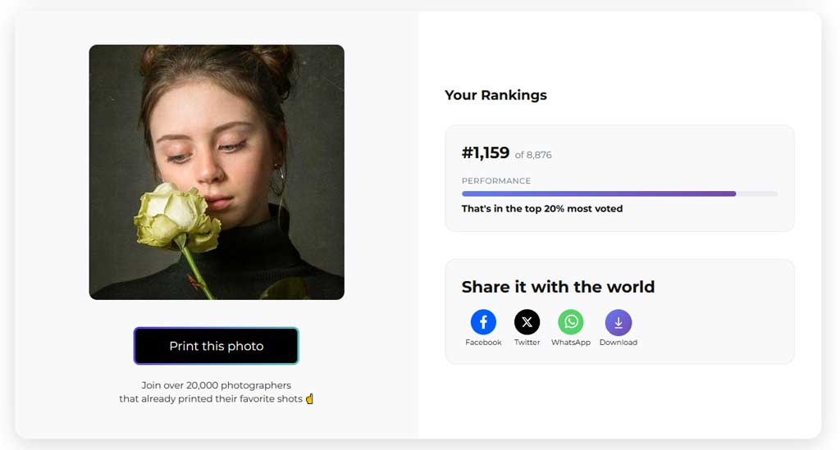The image size is (840, 450).
Task: Click the #1,159 ranking number
Action: tap(486, 153)
